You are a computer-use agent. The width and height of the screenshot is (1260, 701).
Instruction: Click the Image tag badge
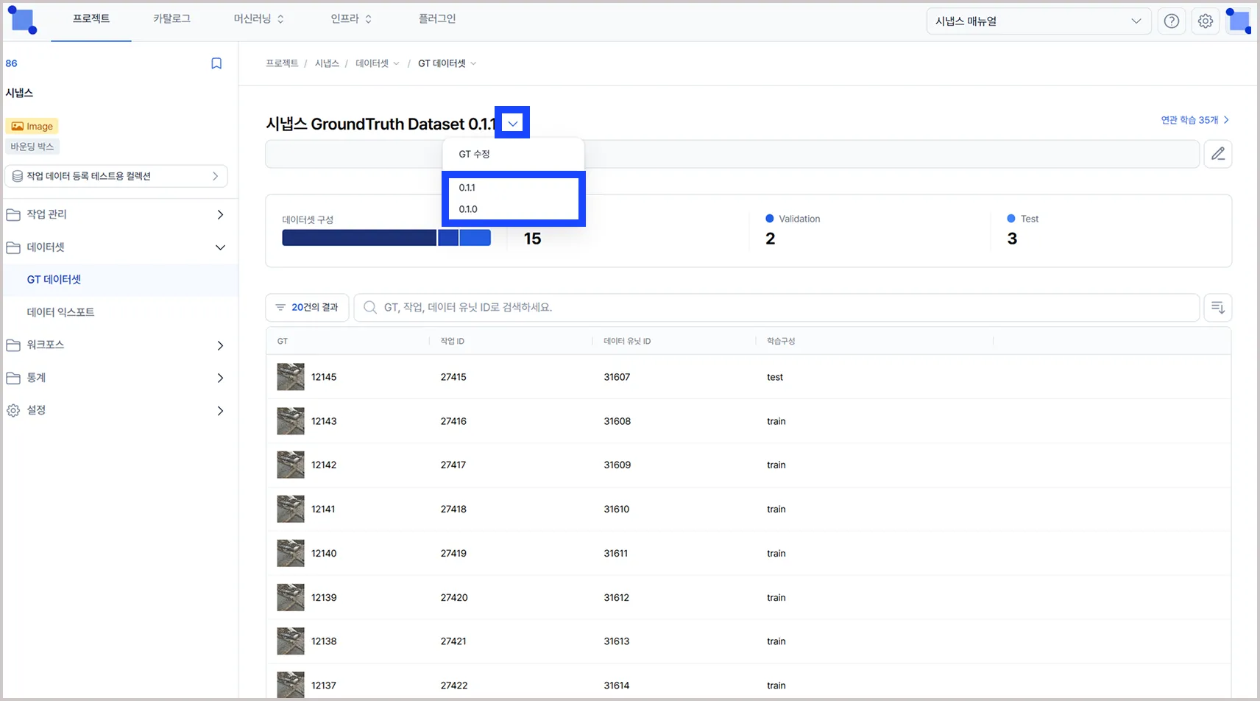tap(32, 126)
